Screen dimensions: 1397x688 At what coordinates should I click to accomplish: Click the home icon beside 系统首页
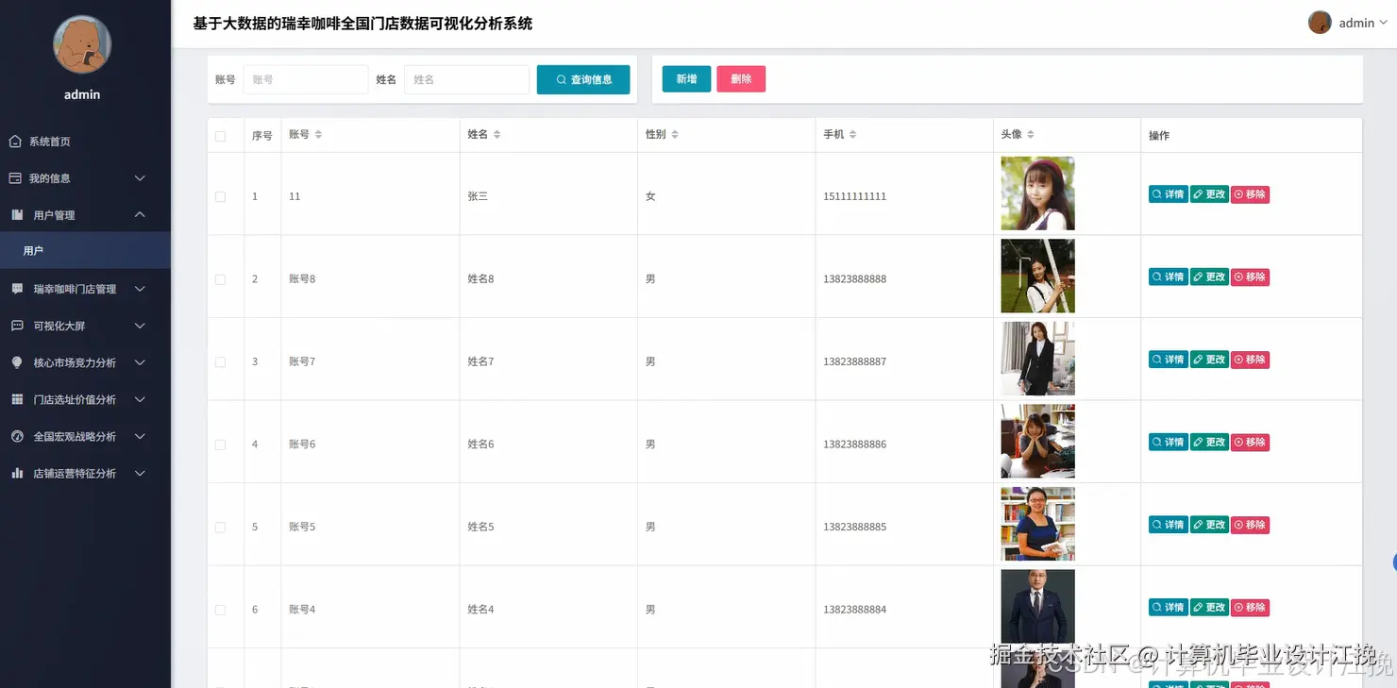tap(15, 142)
